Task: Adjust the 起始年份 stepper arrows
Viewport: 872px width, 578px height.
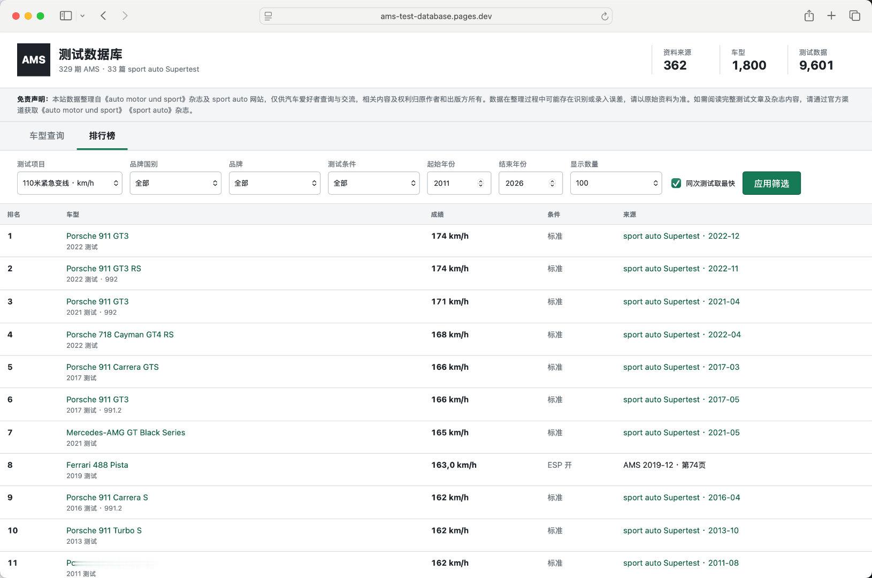Action: pyautogui.click(x=480, y=183)
